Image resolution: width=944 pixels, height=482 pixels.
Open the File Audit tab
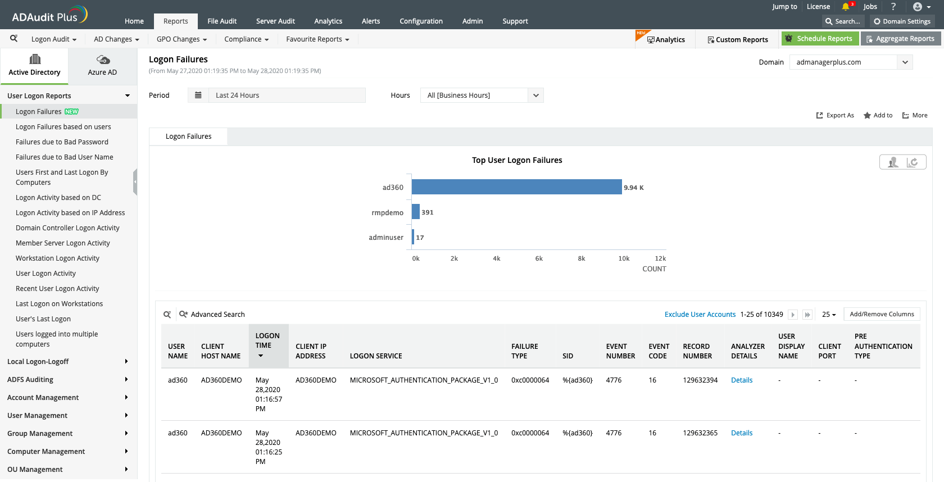coord(222,21)
